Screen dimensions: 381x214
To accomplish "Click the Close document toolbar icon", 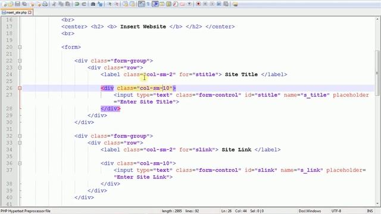I will (x=32, y=4).
